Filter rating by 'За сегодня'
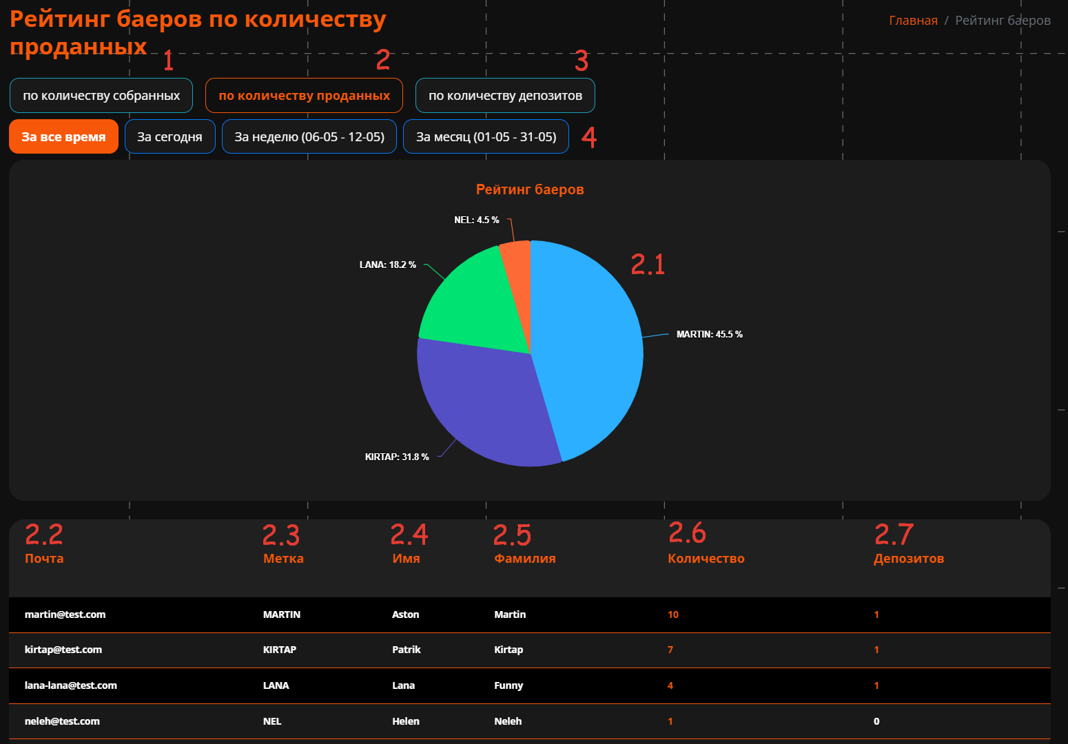1068x744 pixels. click(x=170, y=136)
